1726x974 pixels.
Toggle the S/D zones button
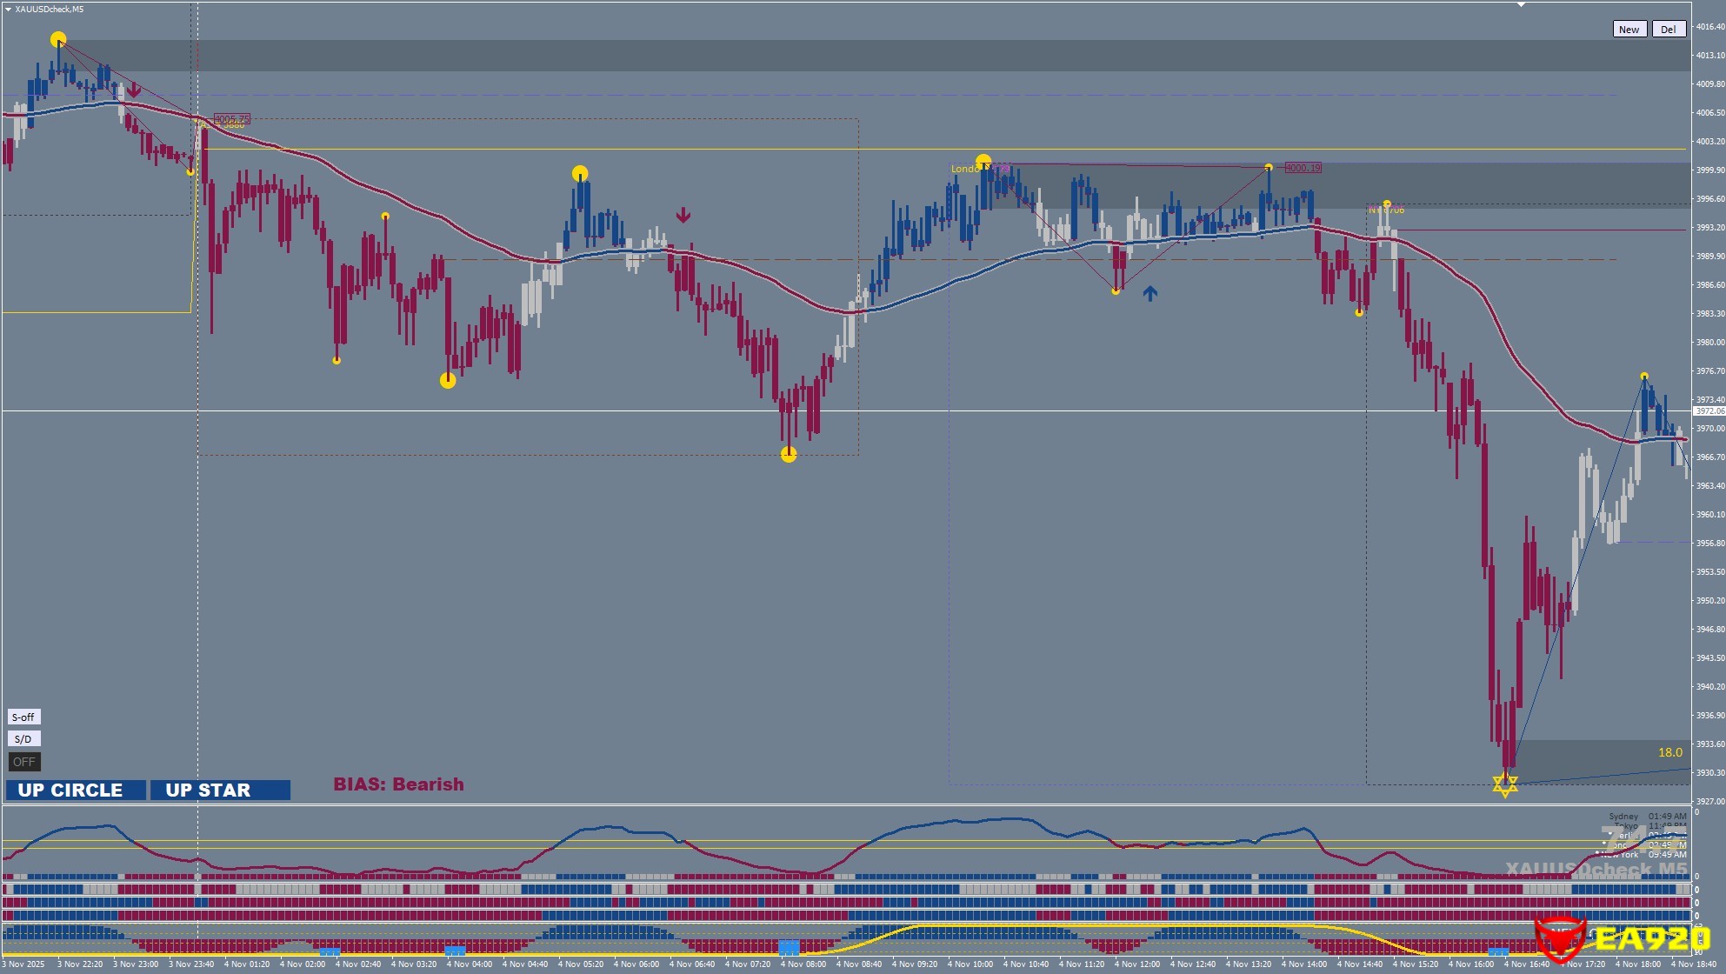click(x=23, y=738)
